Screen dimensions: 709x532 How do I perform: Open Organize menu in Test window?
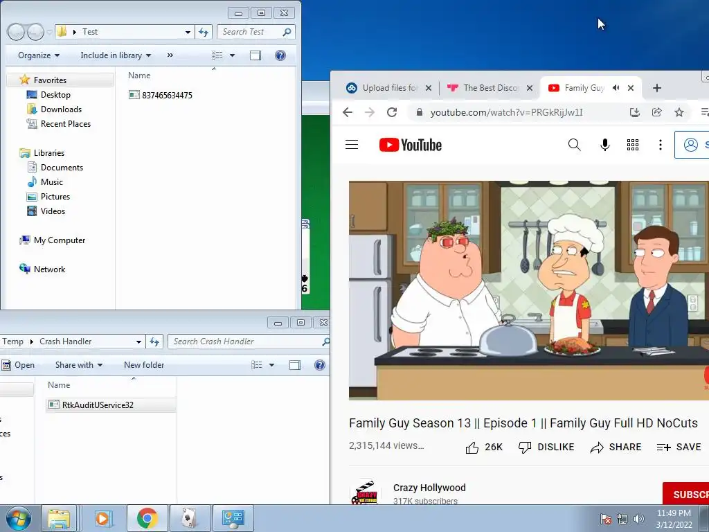click(x=39, y=55)
